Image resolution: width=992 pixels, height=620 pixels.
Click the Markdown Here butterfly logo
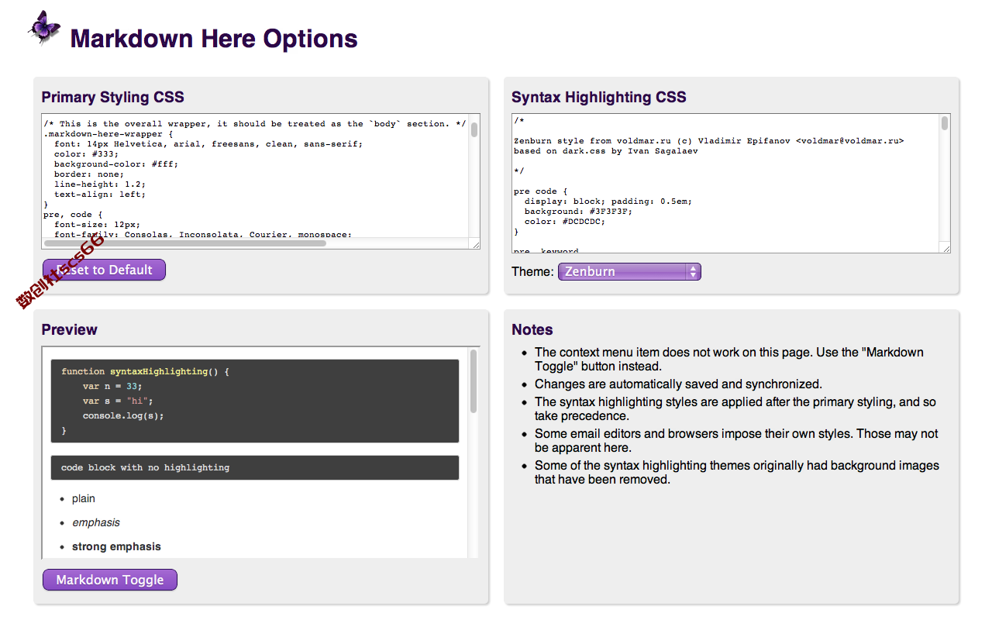tap(44, 28)
